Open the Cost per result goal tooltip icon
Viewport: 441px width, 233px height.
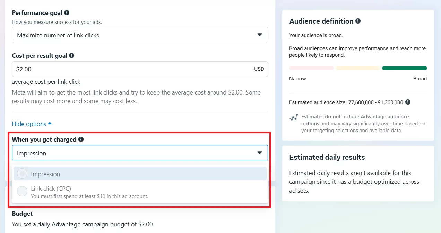pos(72,55)
